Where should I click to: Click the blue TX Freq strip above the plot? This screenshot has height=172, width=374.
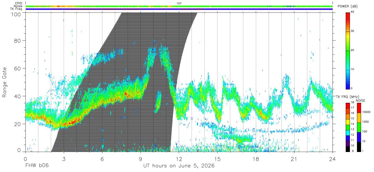click(179, 9)
